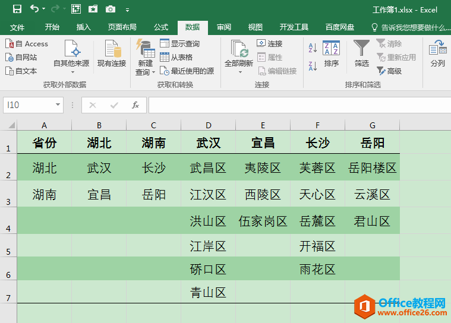Switch to the 百度网盘 tab
The image size is (451, 323).
click(340, 27)
